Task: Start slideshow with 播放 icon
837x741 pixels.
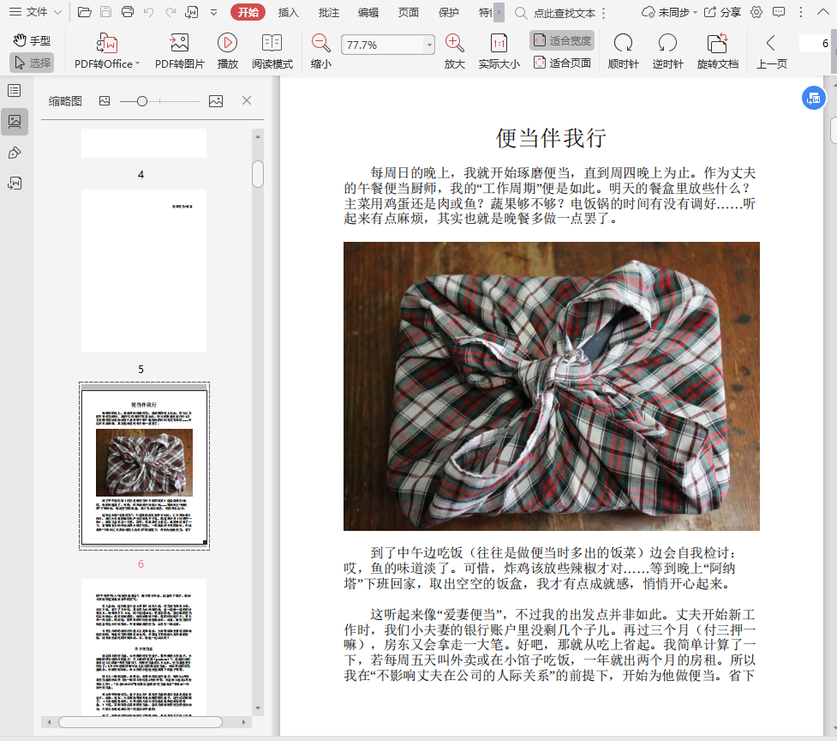Action: [x=227, y=44]
